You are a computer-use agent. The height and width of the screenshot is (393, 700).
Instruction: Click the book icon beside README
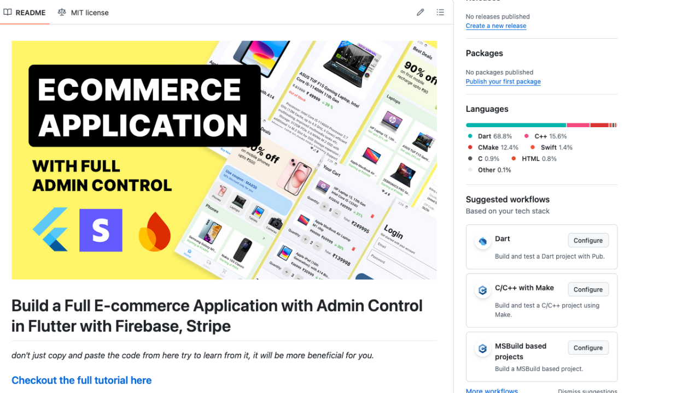(x=8, y=12)
